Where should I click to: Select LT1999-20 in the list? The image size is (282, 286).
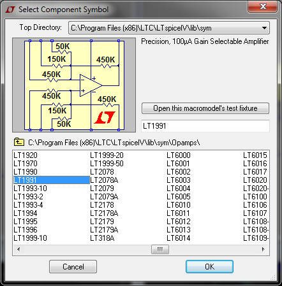point(107,155)
